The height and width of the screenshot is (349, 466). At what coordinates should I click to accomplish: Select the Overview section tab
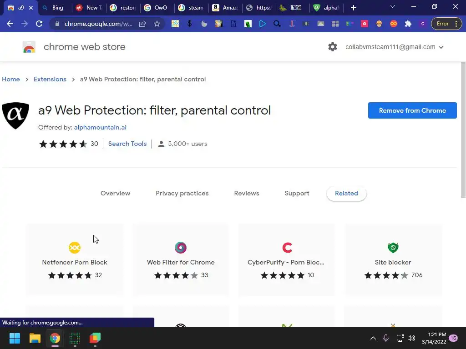(115, 193)
